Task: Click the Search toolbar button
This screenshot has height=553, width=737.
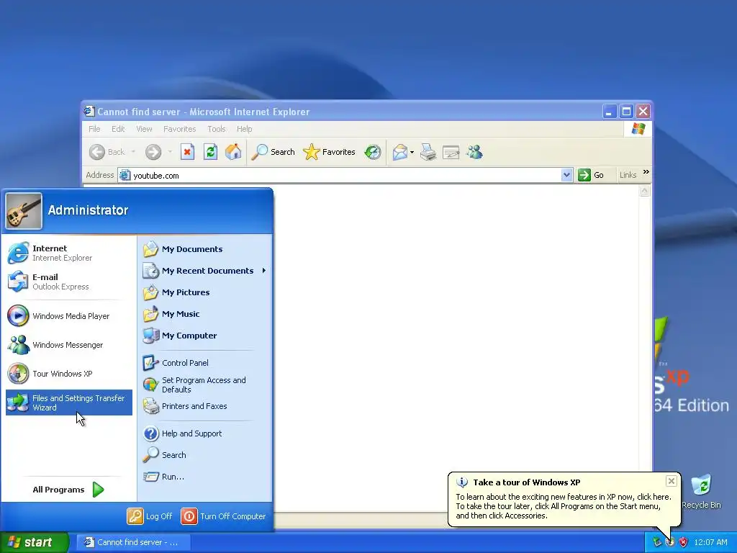Action: pyautogui.click(x=273, y=152)
